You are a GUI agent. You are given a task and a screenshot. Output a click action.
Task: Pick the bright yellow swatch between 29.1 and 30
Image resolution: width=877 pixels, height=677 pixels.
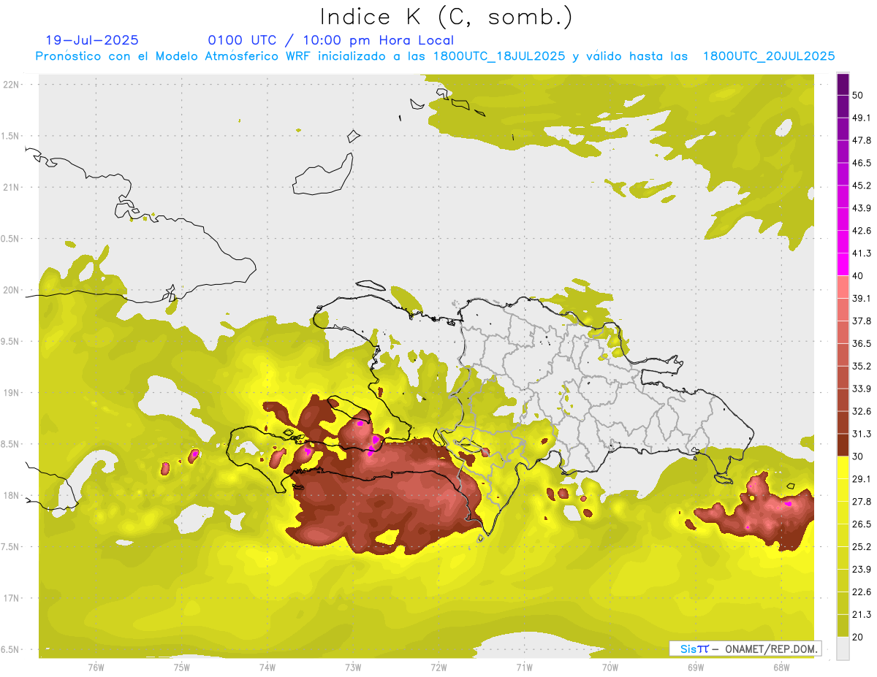click(843, 467)
